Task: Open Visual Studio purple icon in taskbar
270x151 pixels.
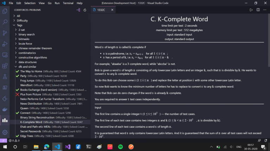Action: pos(67,147)
